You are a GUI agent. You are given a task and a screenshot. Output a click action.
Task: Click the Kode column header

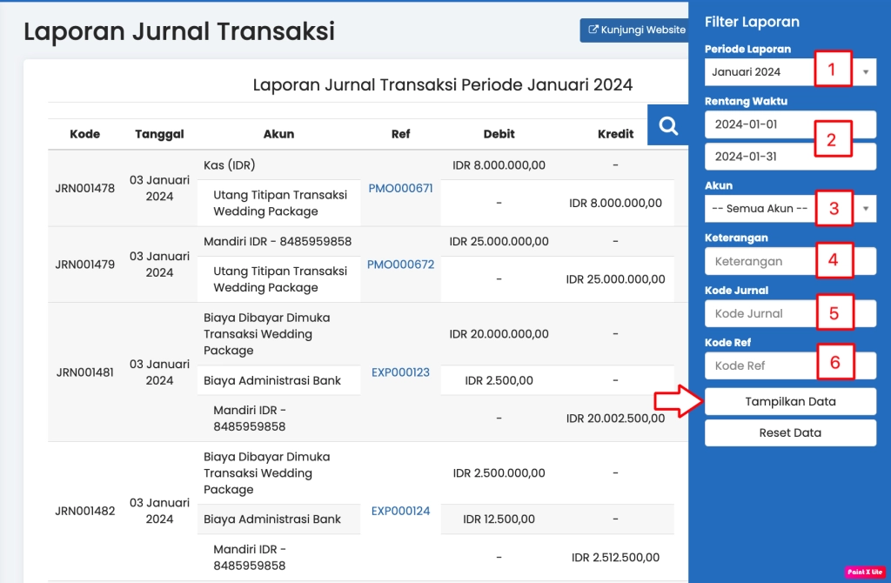[85, 134]
